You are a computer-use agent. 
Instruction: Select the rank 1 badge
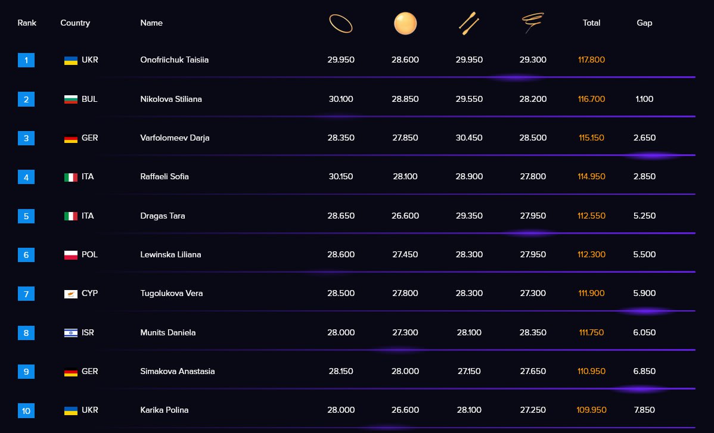[x=26, y=60]
